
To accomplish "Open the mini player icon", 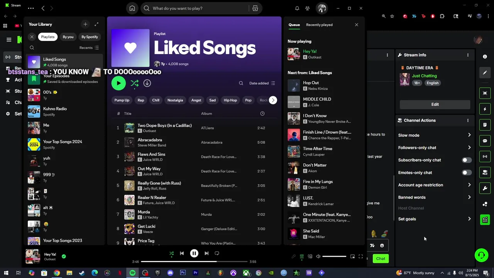I will click(352, 256).
